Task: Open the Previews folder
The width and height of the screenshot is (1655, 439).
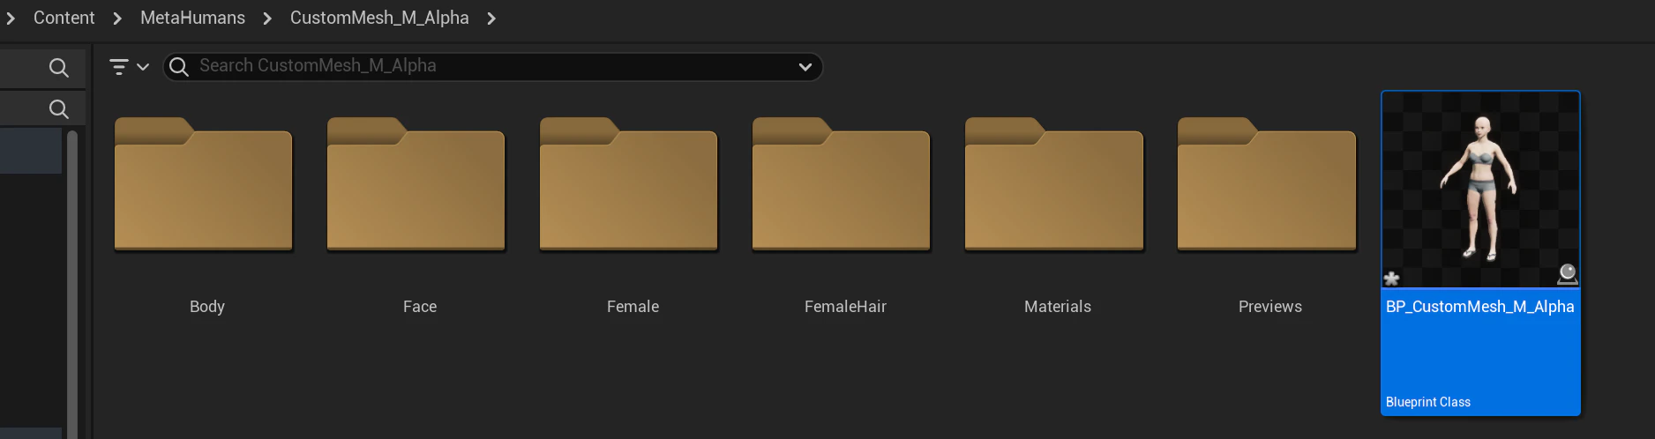Action: tap(1267, 185)
